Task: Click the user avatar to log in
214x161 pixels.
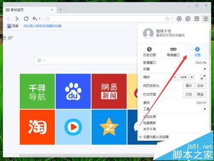Action: coord(148,33)
